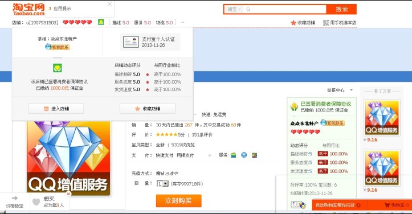Click the 已签署消费者保障协议 text in the sidebar
The width and height of the screenshot is (412, 214).
(x=326, y=104)
